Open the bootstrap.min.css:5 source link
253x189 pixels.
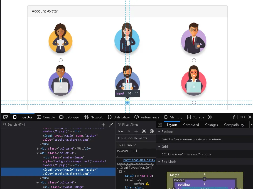139,160
